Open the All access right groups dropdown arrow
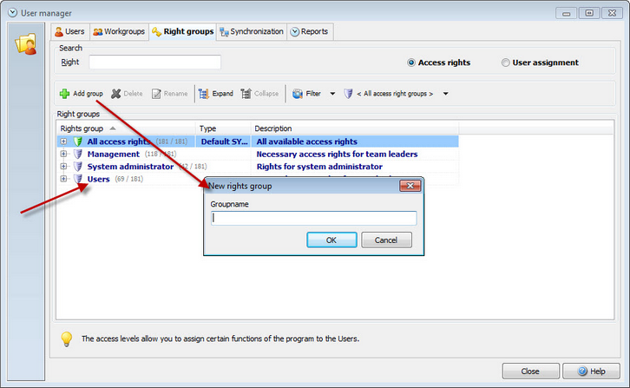Viewport: 630px width, 388px height. (445, 94)
